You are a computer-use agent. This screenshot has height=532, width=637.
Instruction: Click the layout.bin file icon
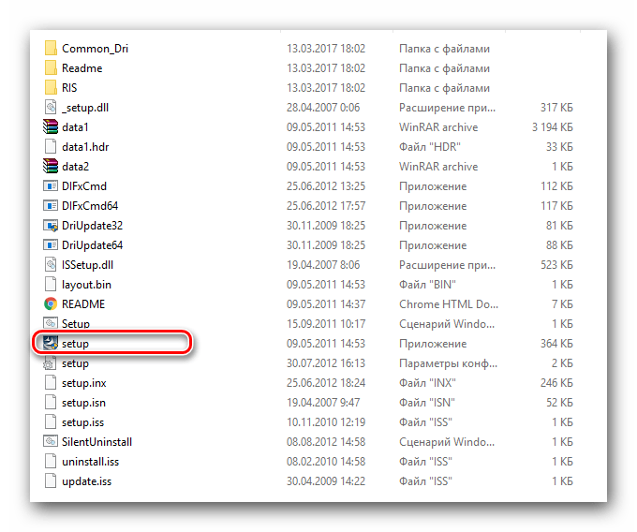(51, 285)
